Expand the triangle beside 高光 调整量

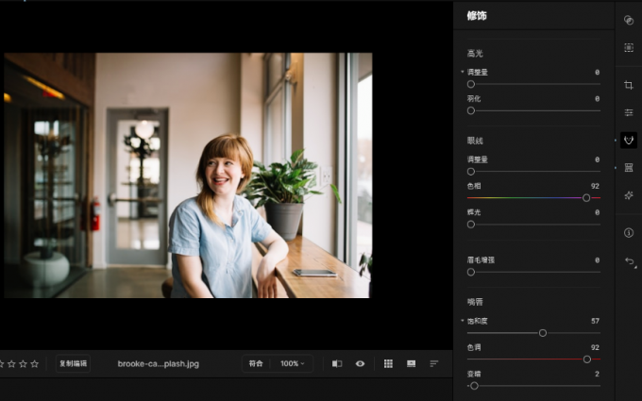click(x=463, y=72)
